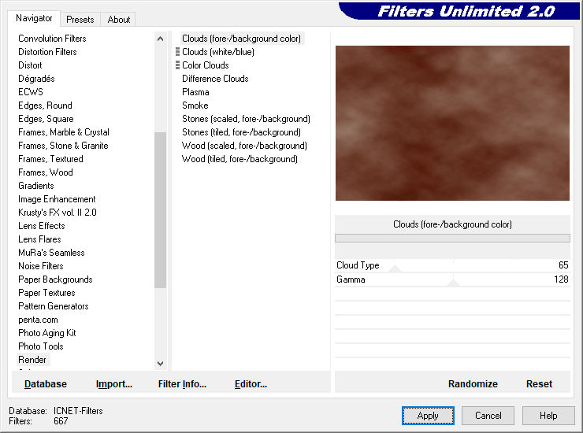Apply the selected filter
Image resolution: width=583 pixels, height=433 pixels.
click(x=428, y=416)
